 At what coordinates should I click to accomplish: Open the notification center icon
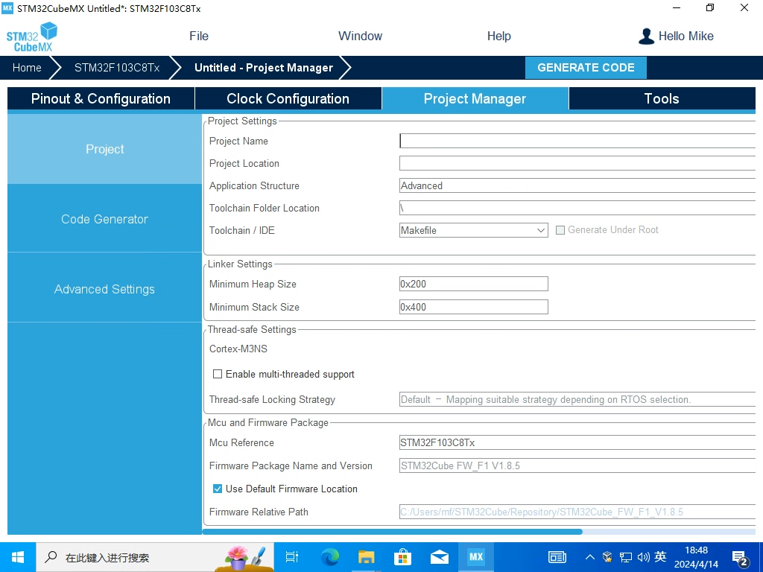tap(740, 557)
